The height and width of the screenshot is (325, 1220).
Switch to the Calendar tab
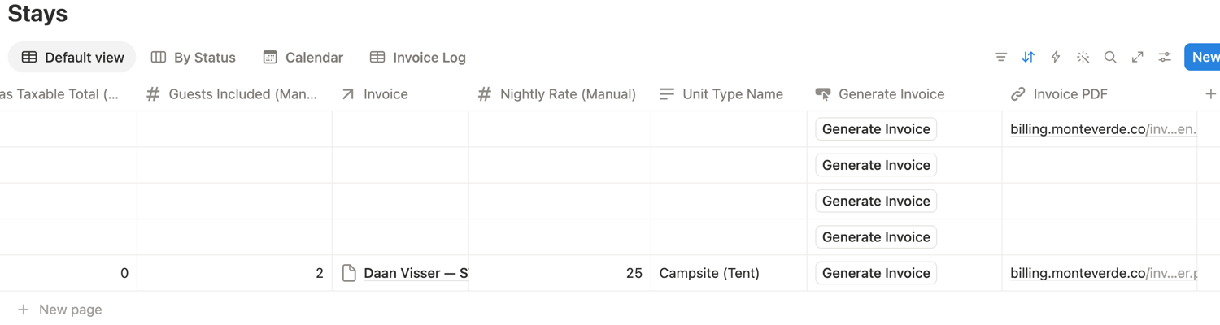303,58
